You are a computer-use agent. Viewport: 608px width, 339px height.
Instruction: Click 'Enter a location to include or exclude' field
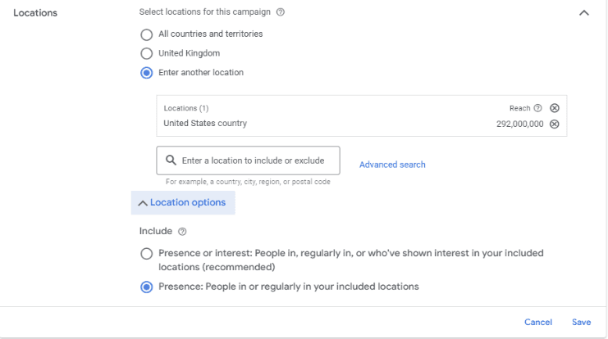[253, 160]
